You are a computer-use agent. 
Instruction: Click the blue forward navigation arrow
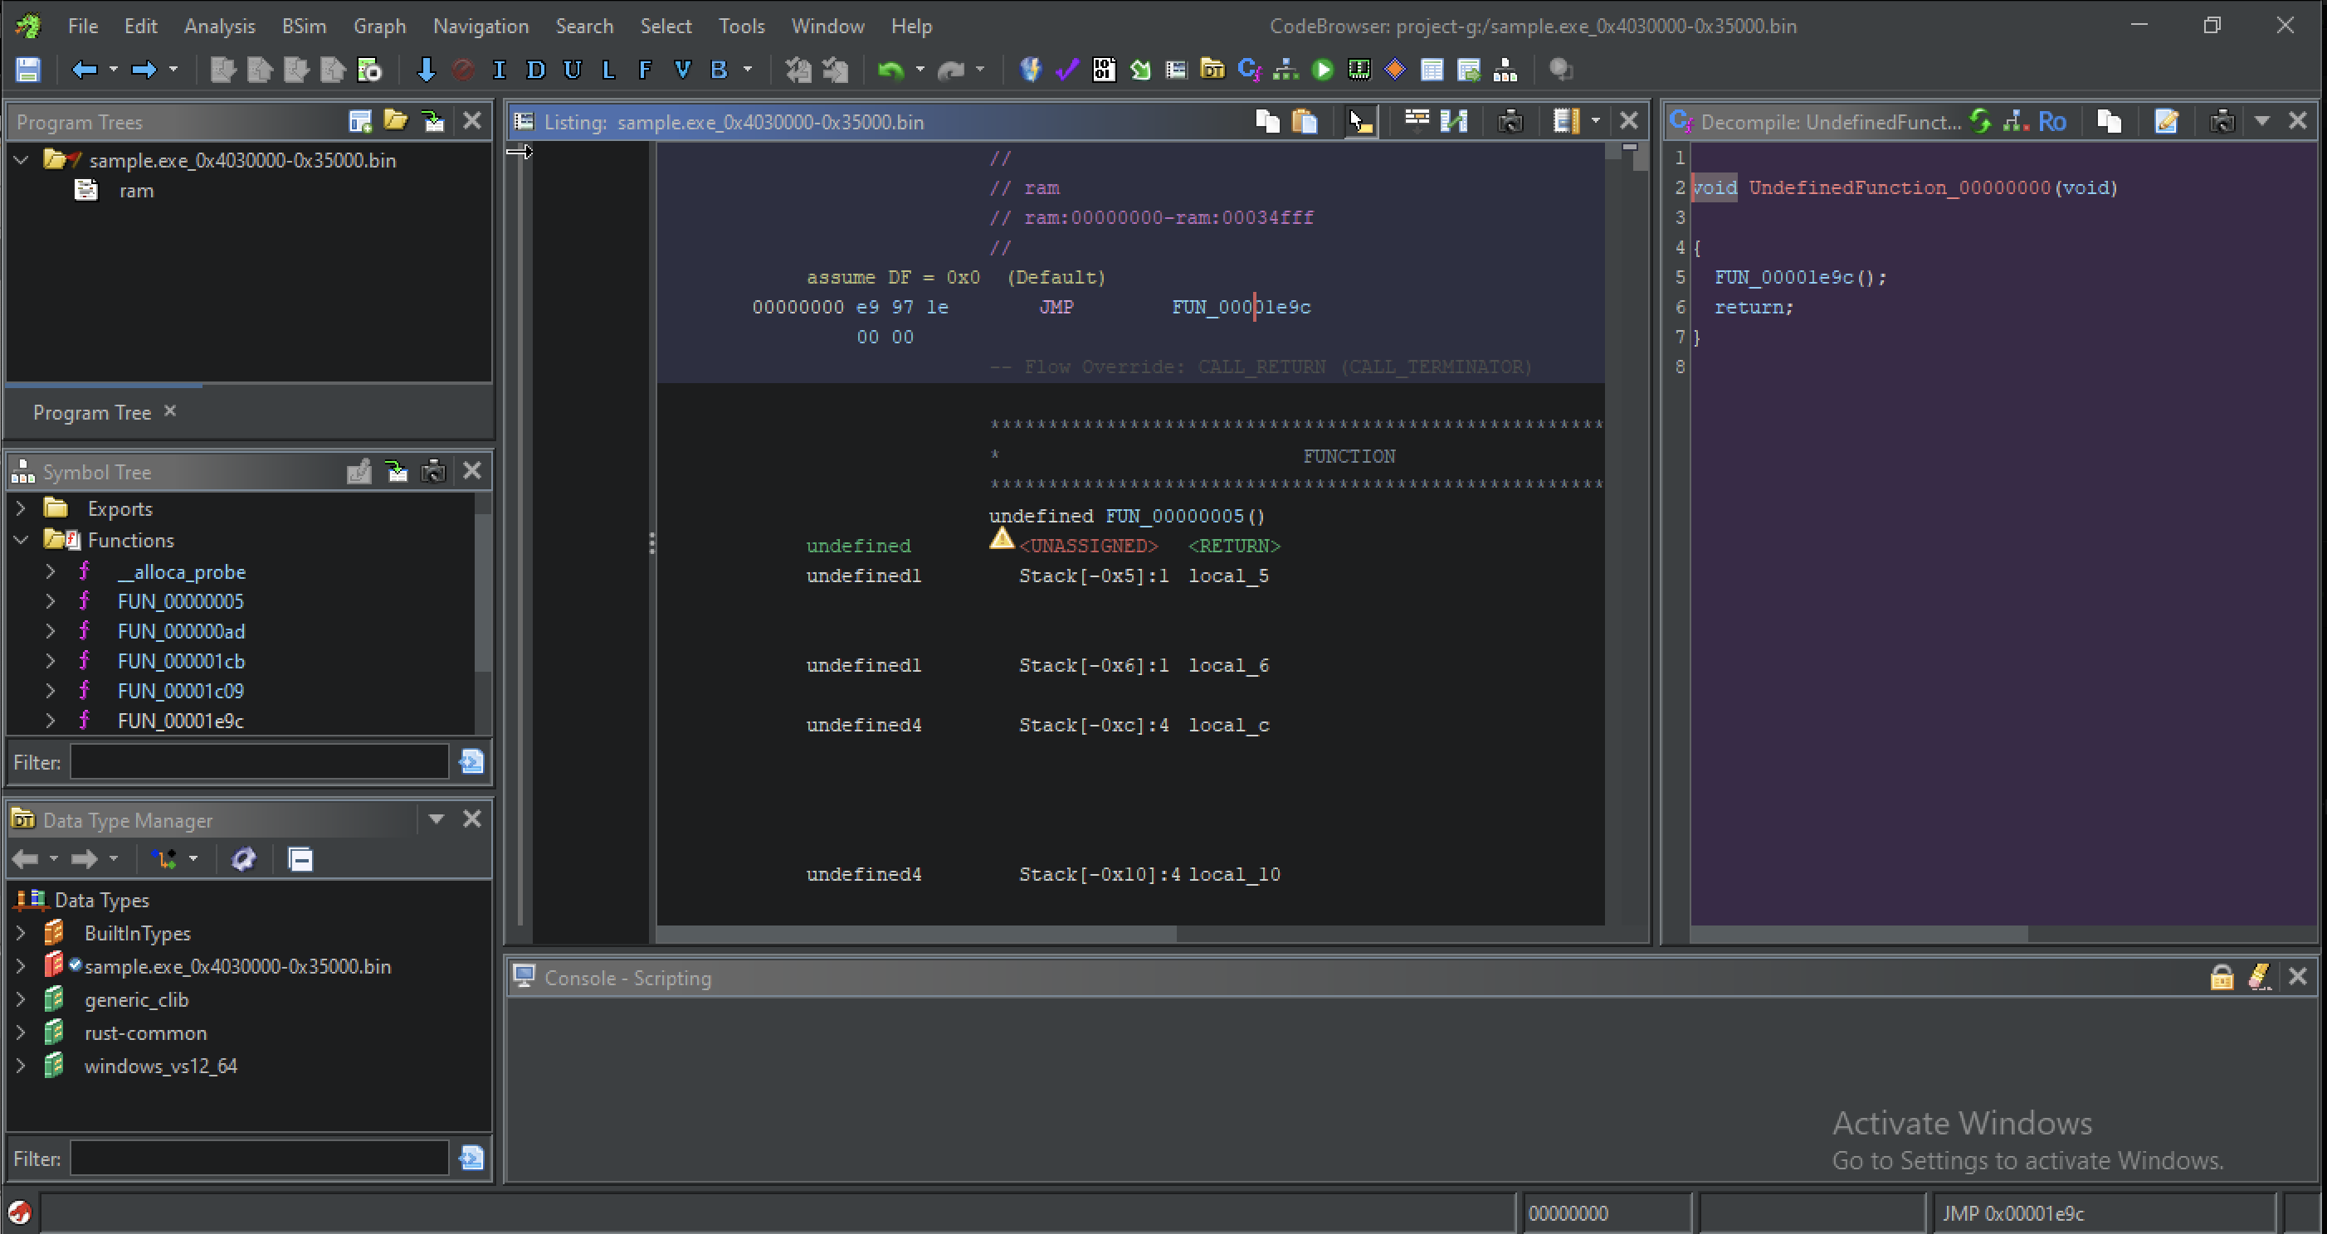[144, 70]
